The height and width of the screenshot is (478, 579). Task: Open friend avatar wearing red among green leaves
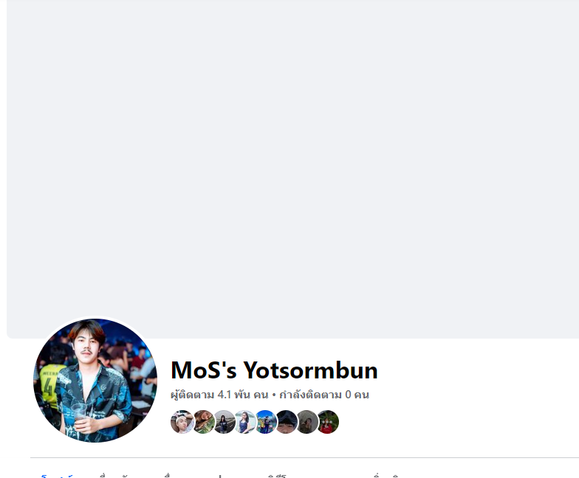tap(328, 422)
